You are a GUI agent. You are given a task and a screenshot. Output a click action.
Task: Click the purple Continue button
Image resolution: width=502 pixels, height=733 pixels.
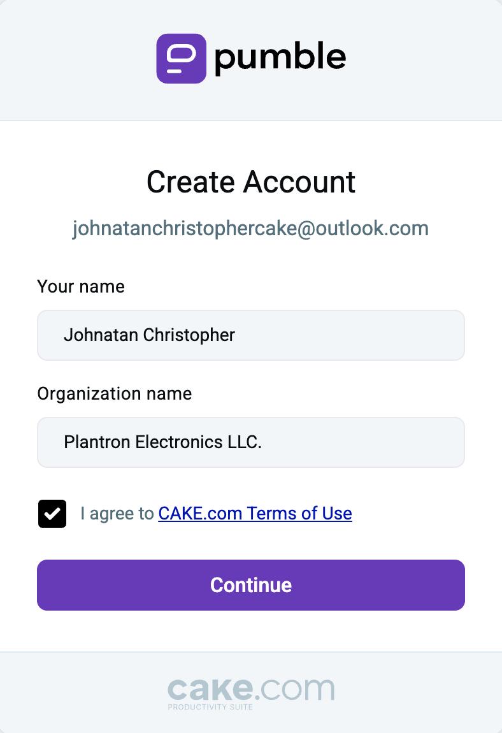(x=251, y=585)
